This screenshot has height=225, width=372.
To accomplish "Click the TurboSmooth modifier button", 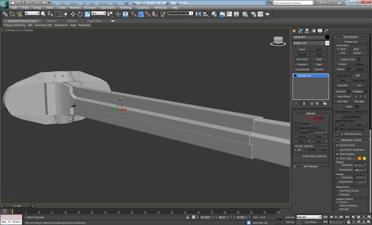I will click(302, 70).
